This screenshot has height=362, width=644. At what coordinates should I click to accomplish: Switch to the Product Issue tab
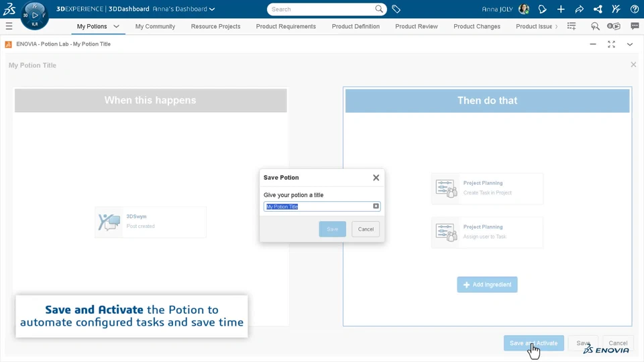534,26
